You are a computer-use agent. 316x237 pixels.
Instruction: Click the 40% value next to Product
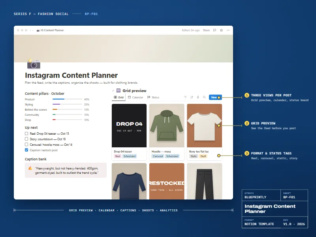pyautogui.click(x=87, y=100)
